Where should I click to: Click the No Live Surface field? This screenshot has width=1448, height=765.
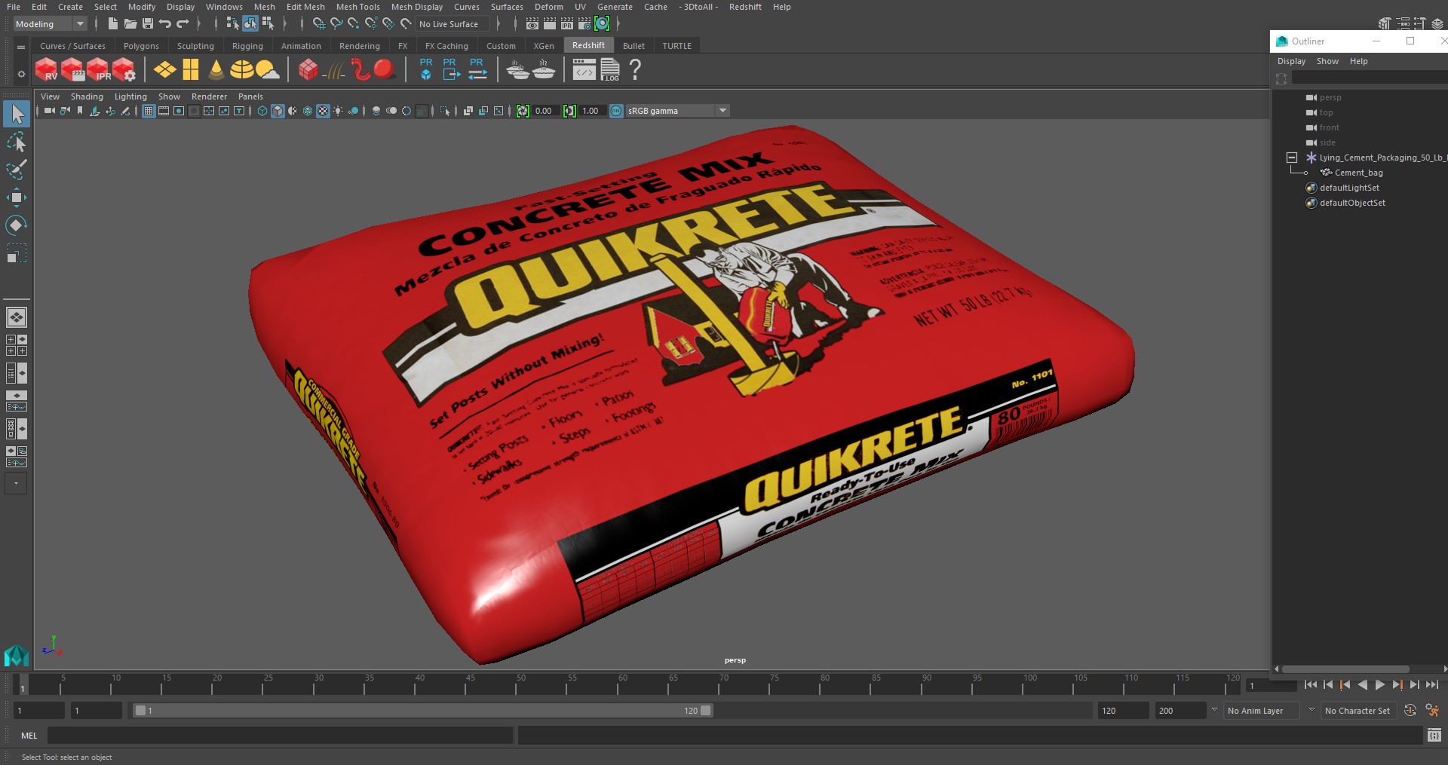click(453, 24)
